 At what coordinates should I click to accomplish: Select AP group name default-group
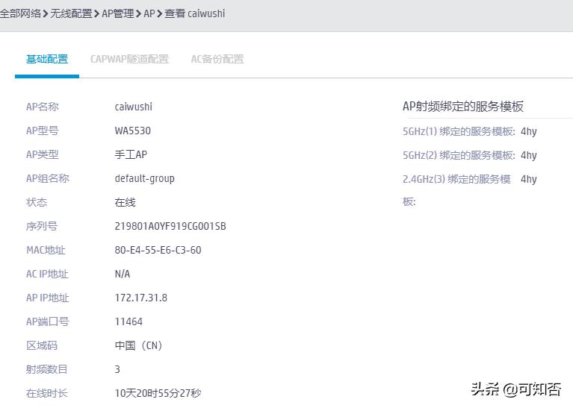pos(145,179)
